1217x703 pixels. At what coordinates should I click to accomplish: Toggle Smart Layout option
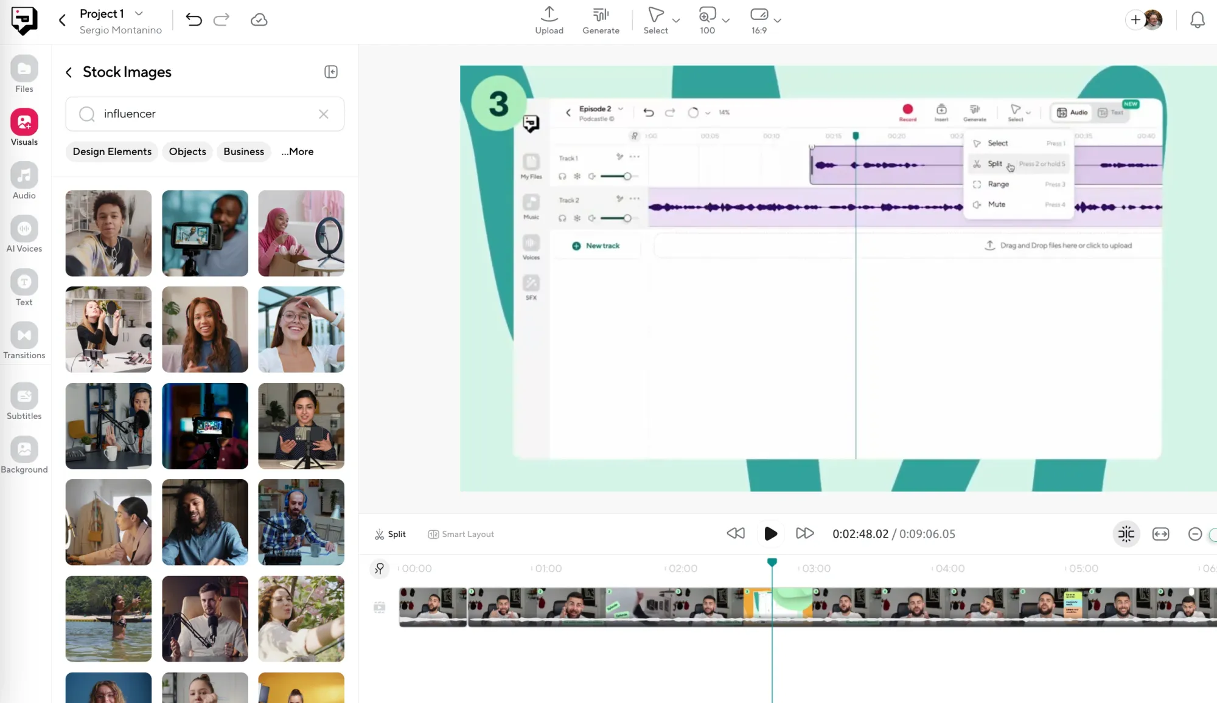(461, 534)
